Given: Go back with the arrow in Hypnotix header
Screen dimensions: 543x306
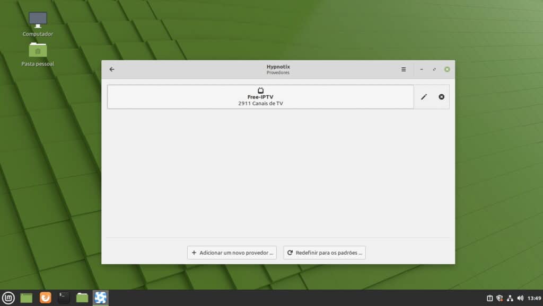Looking at the screenshot, I should pos(112,69).
